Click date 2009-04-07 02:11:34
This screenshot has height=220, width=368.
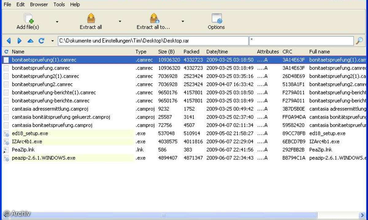pyautogui.click(x=230, y=125)
